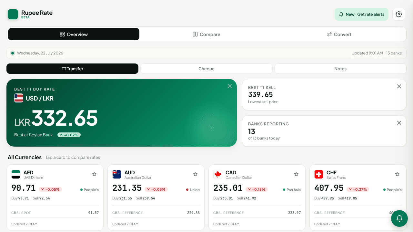Switch to the Compare tab

(x=206, y=34)
